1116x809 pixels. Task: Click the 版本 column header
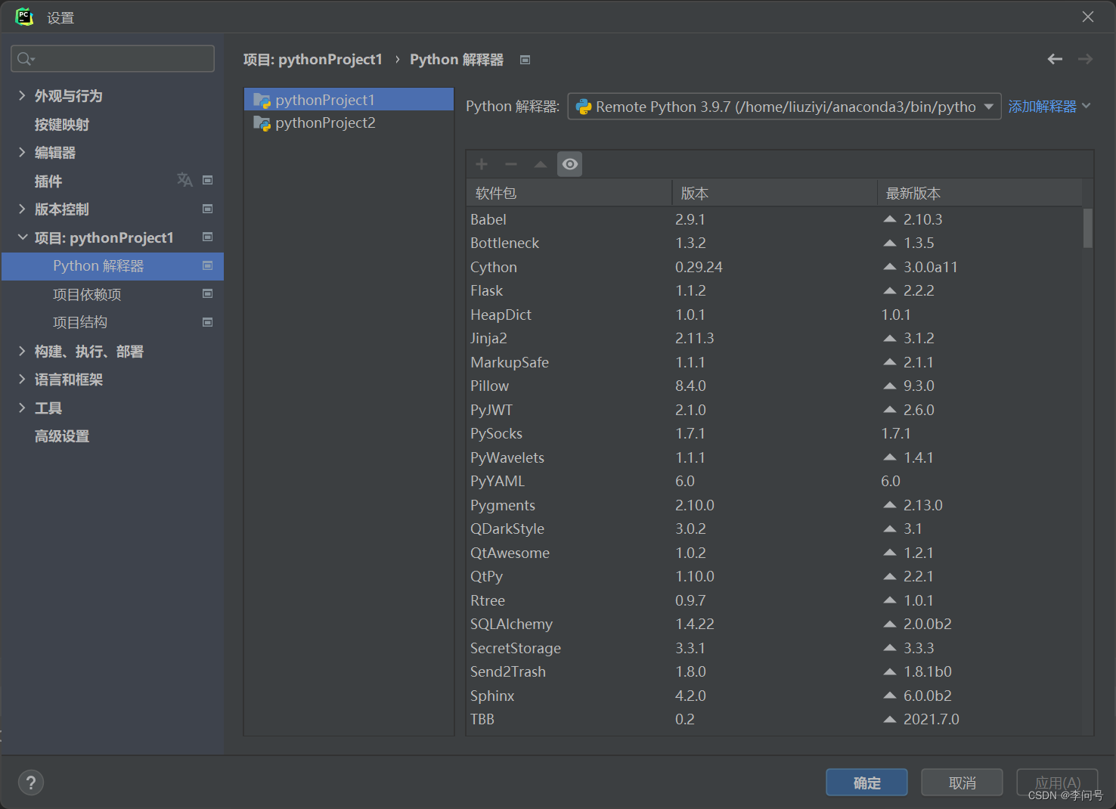774,194
